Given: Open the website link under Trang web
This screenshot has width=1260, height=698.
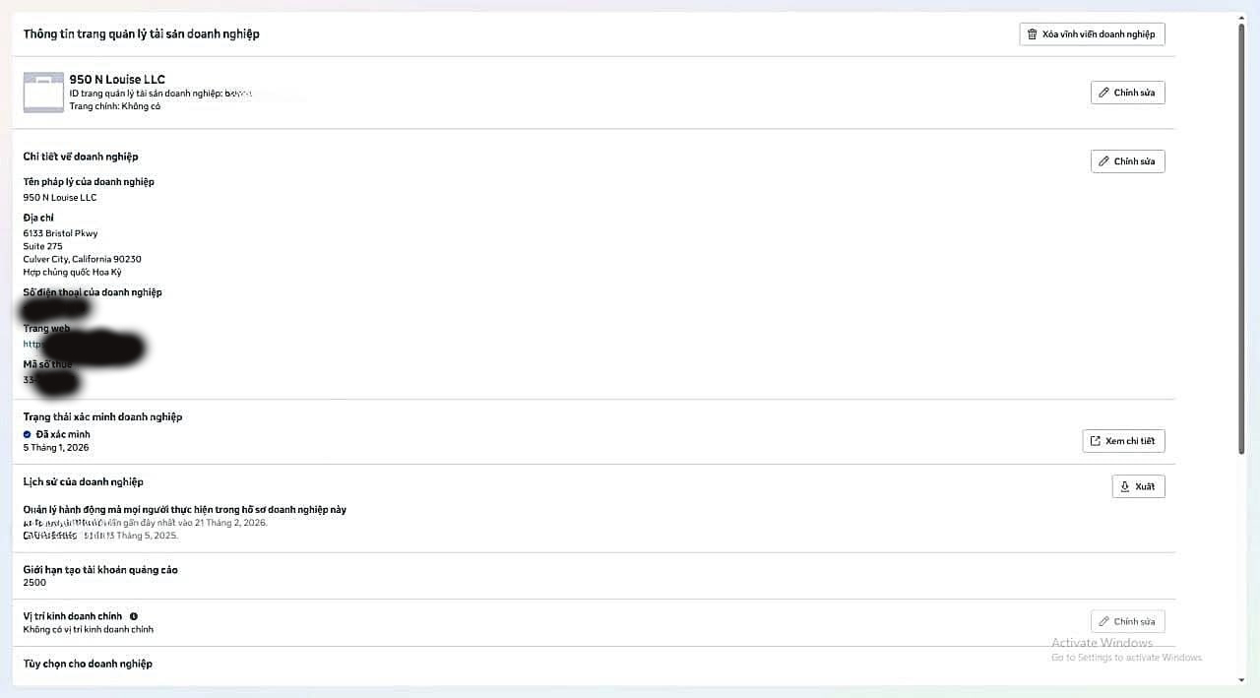Looking at the screenshot, I should pos(32,345).
